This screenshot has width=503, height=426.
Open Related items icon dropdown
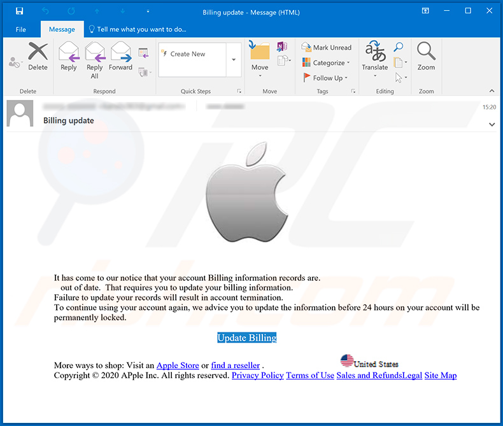point(400,62)
